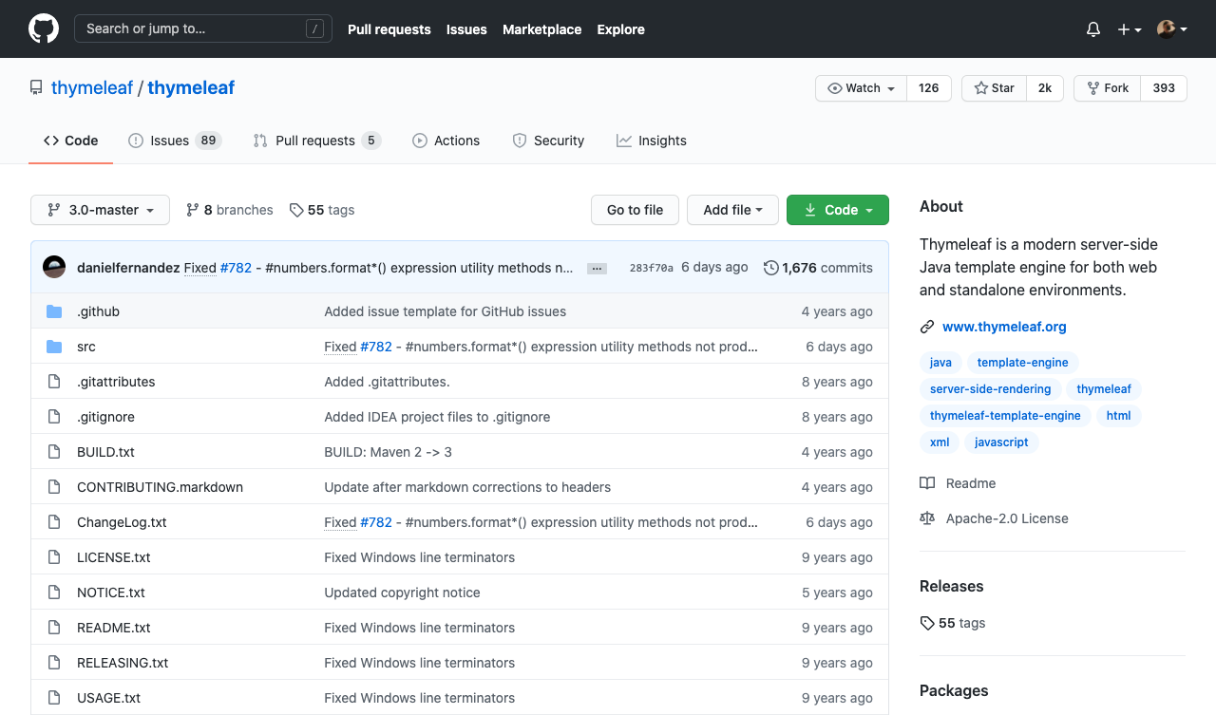The image size is (1216, 715).
Task: Open 'Updated copyright notice' commit message
Action: tap(402, 593)
